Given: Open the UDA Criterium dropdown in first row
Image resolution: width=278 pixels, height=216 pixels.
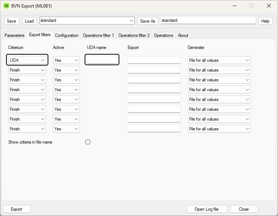Looking at the screenshot, I should (x=27, y=60).
